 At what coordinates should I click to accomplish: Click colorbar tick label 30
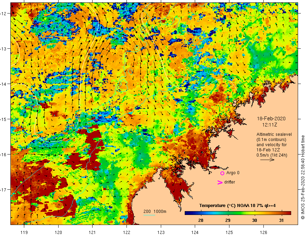[x=254, y=220]
